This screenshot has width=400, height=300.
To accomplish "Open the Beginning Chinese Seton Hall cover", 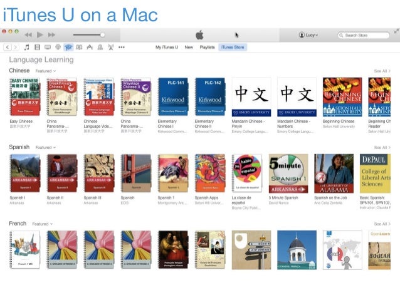I will coord(342,97).
